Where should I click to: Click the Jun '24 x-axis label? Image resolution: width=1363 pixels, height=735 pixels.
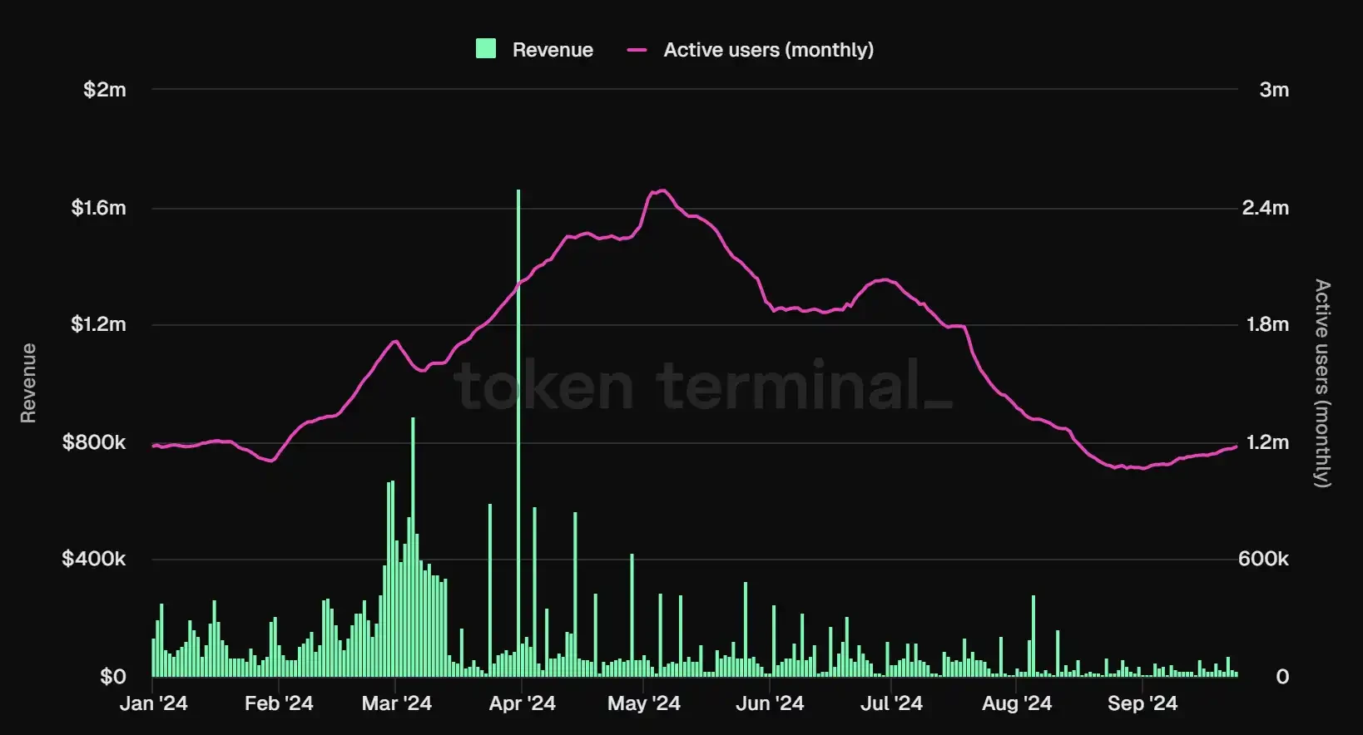[770, 703]
